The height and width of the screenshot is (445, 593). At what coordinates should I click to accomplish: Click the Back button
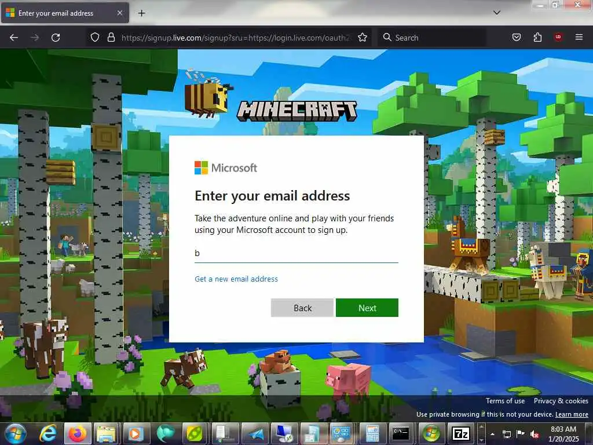tap(302, 308)
